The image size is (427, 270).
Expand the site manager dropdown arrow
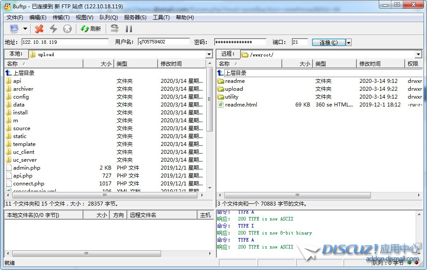25,29
